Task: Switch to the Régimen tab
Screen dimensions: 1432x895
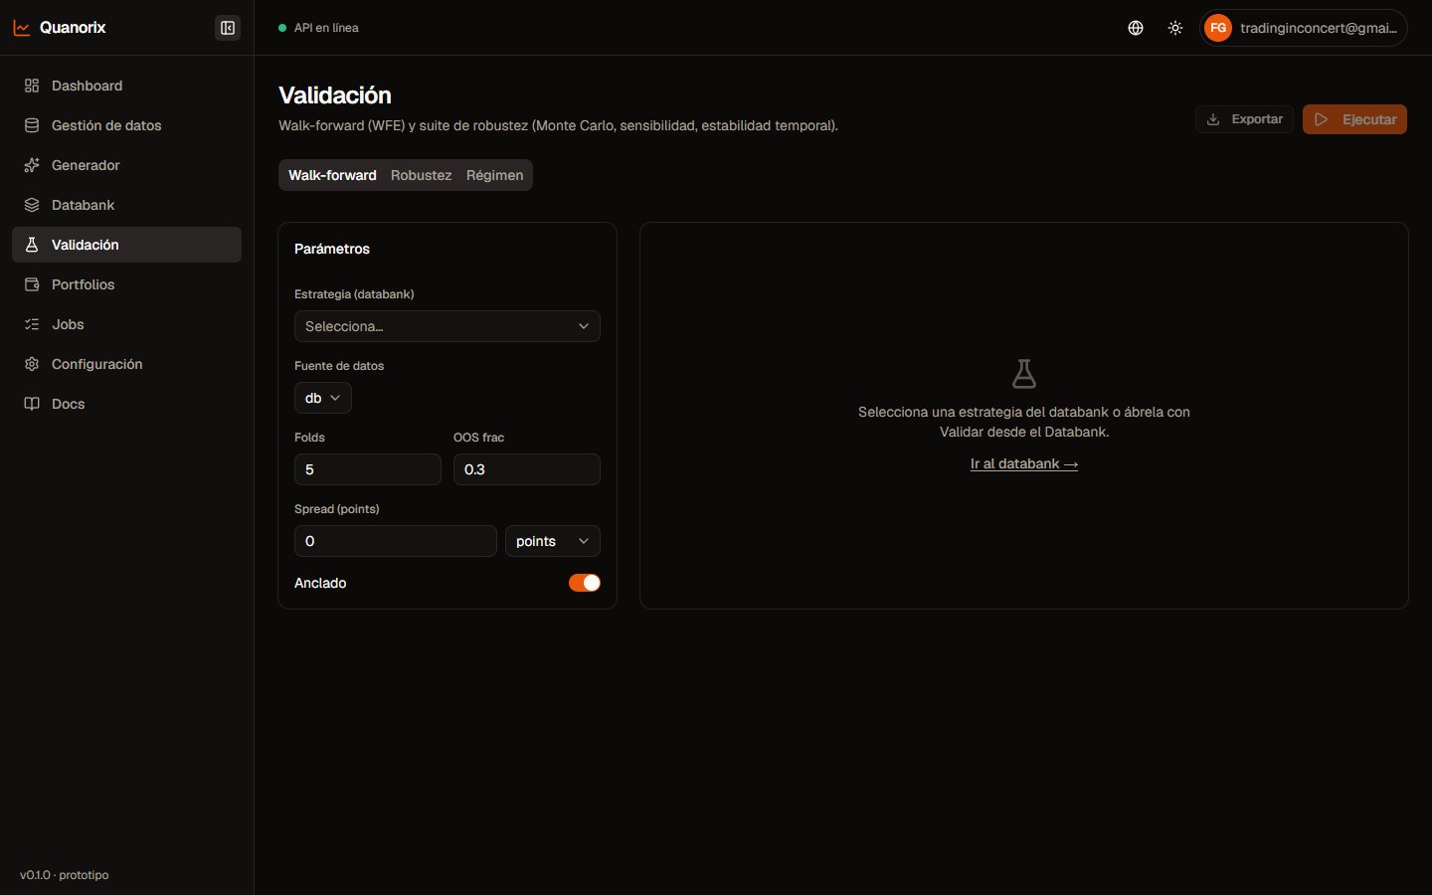Action: 494,175
